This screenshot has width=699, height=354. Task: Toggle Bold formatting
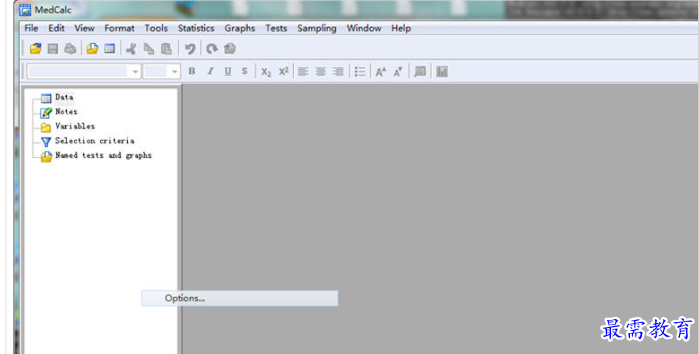[191, 71]
